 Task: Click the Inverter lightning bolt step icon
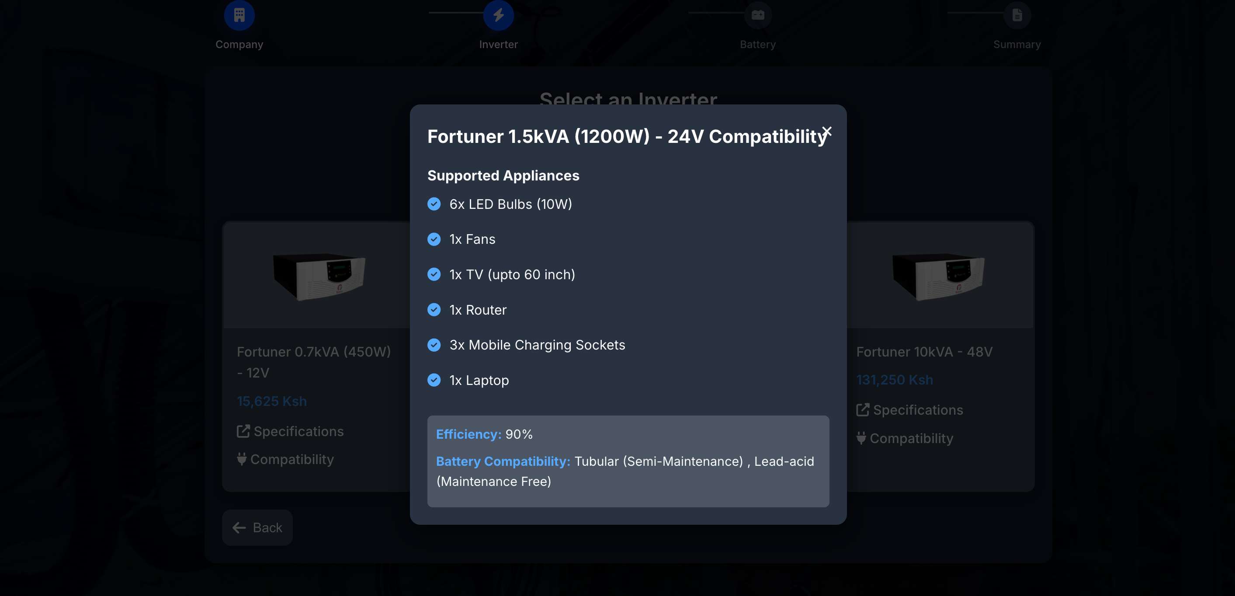[499, 15]
